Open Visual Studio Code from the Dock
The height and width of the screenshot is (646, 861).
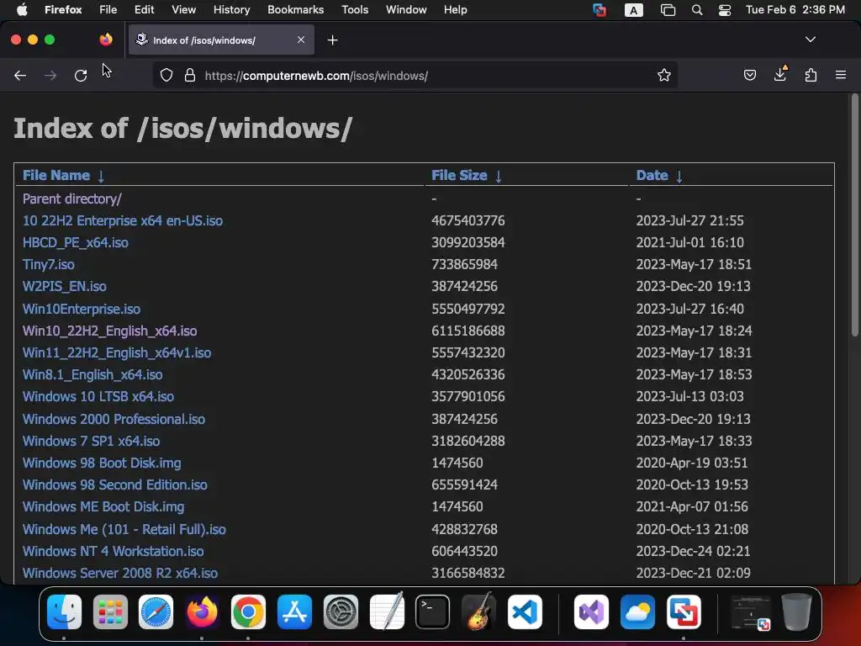click(x=525, y=612)
